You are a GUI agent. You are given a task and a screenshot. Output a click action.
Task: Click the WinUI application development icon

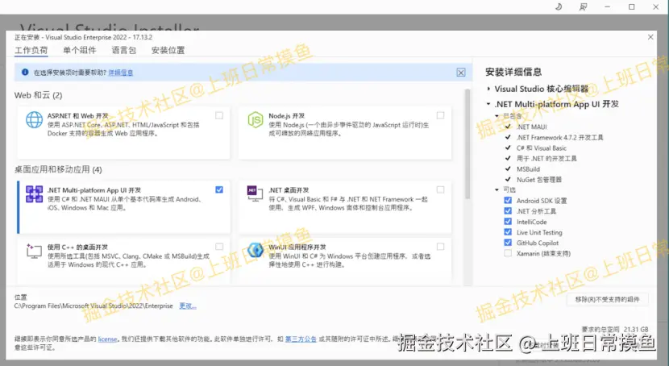256,250
